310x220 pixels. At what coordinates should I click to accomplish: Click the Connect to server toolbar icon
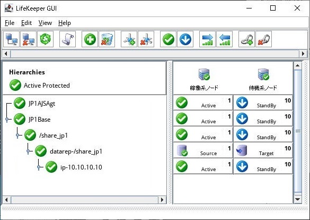point(11,39)
